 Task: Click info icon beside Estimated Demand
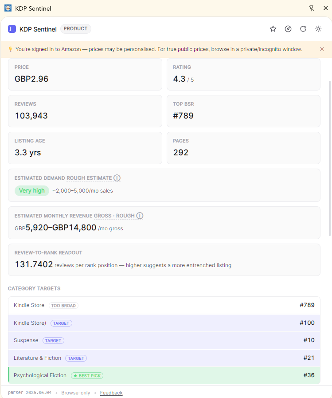point(117,178)
